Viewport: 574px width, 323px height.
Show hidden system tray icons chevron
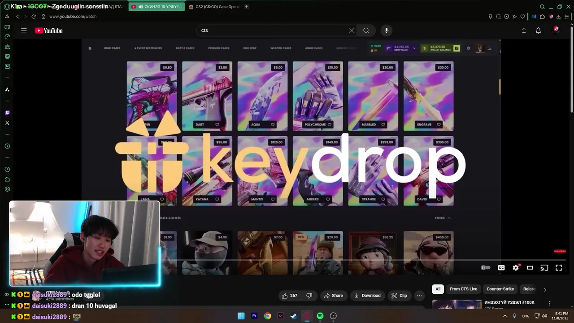505,316
